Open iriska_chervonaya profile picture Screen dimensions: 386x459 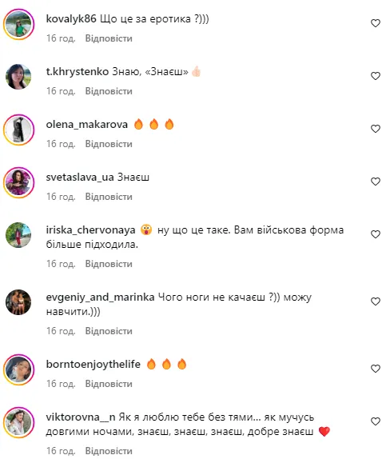tap(18, 235)
